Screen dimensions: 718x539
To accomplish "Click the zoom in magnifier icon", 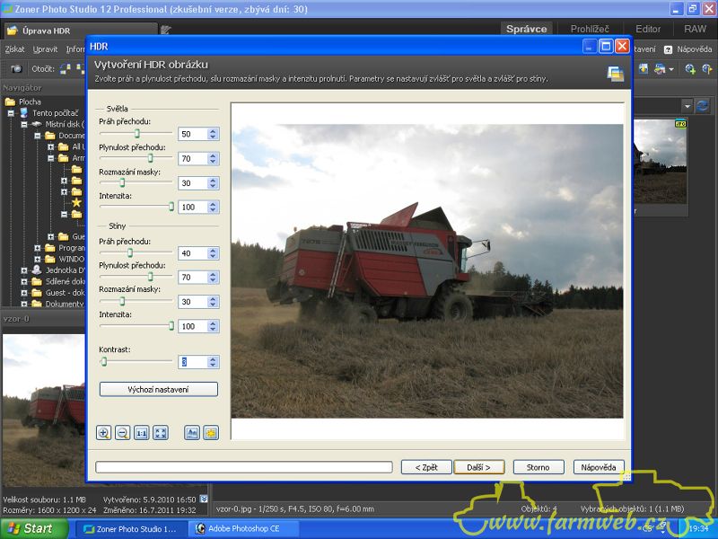I will 103,433.
